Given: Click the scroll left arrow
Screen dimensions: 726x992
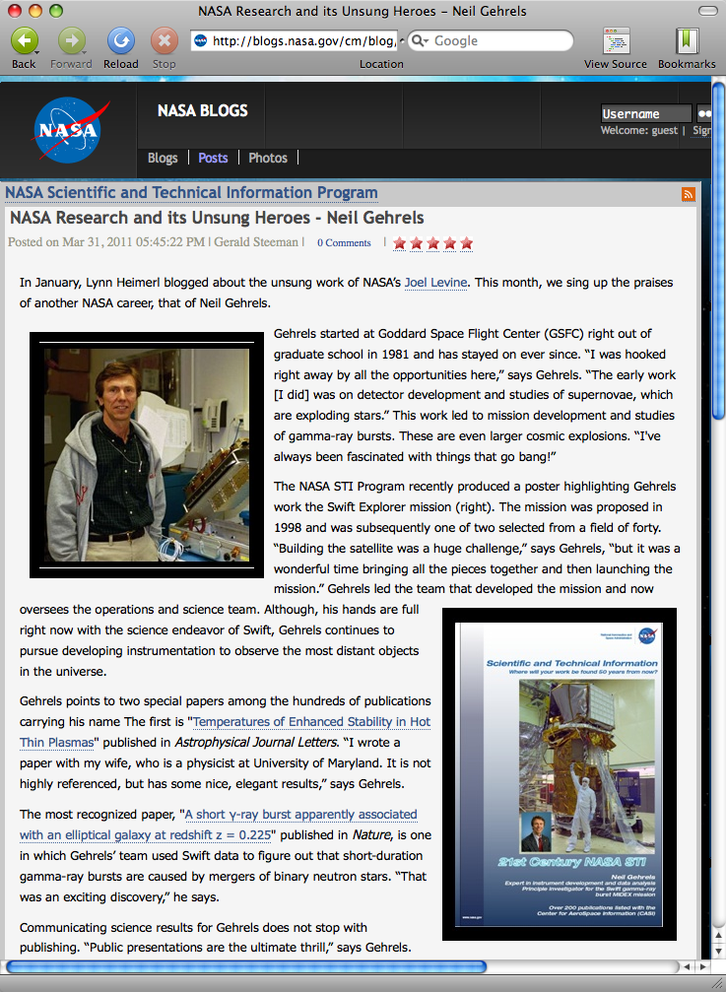Looking at the screenshot, I should click(x=688, y=966).
